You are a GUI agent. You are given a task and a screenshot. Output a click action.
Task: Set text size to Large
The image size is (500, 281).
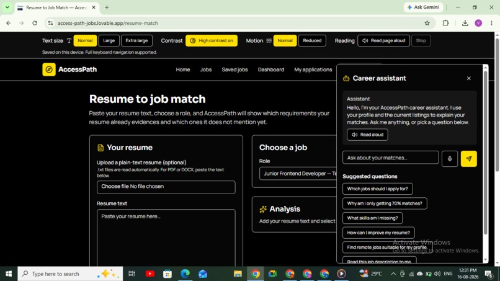pyautogui.click(x=109, y=40)
